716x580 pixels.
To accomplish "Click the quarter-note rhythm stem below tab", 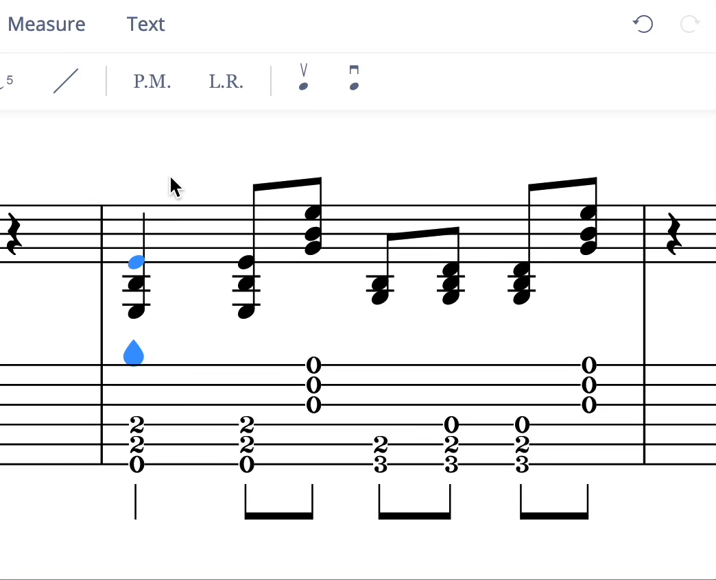I will 136,501.
